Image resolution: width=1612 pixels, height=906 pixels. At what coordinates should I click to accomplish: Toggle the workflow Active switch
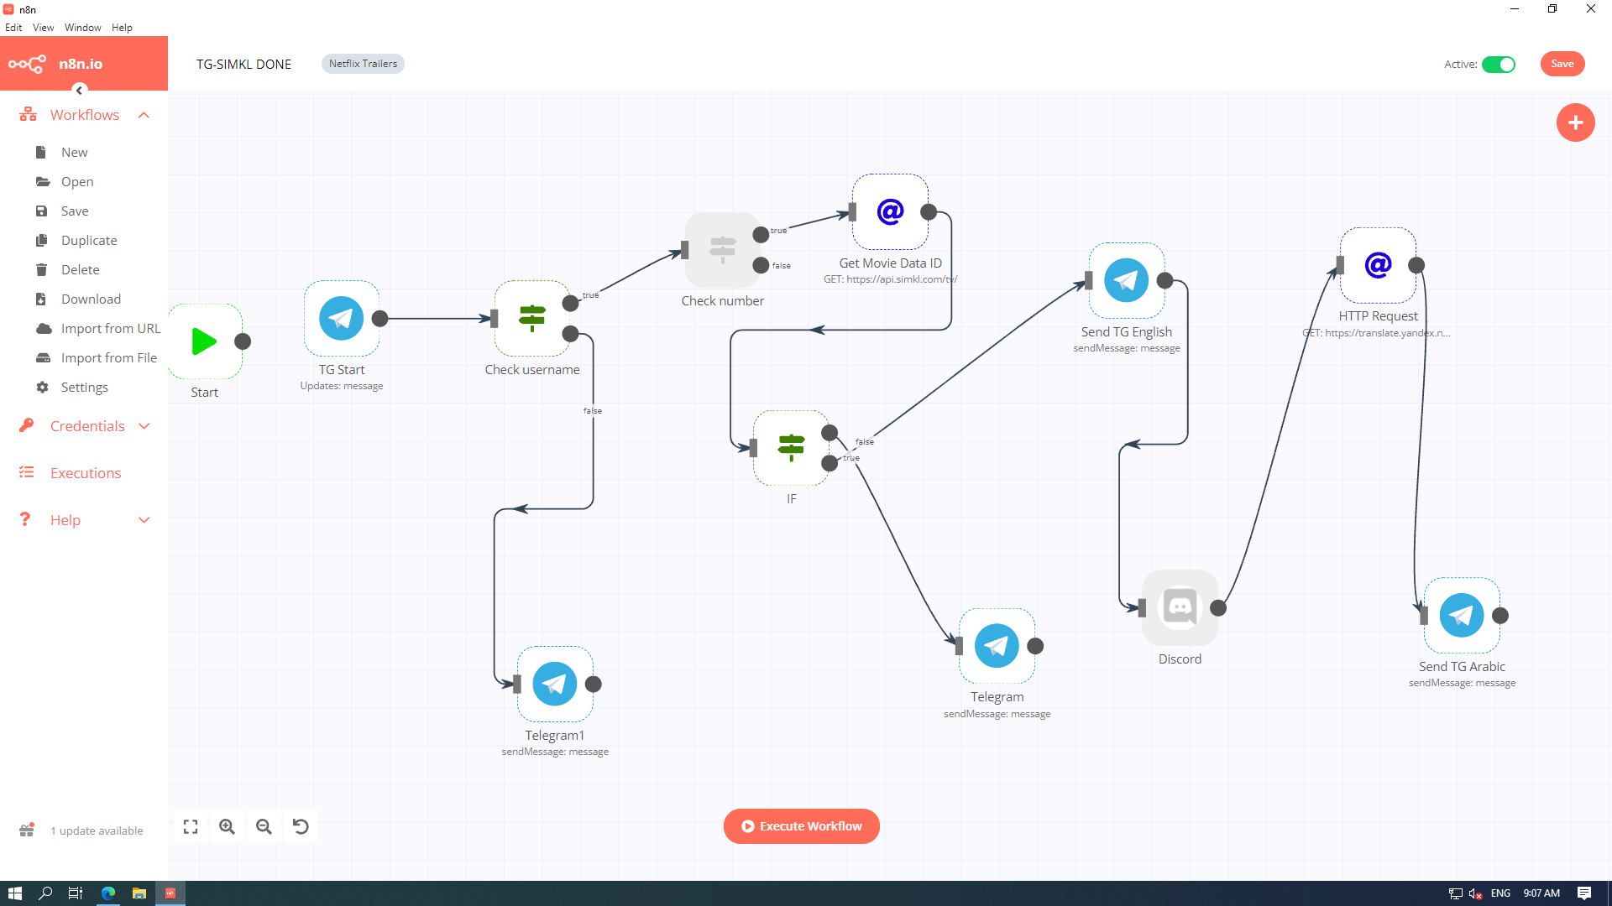(x=1498, y=65)
